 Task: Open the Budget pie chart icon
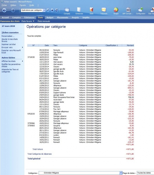116,11
